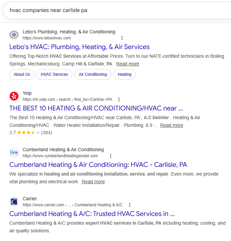Image resolution: width=231 pixels, height=241 pixels.
Task: Select the About Us sitelink chip
Action: pyautogui.click(x=22, y=74)
